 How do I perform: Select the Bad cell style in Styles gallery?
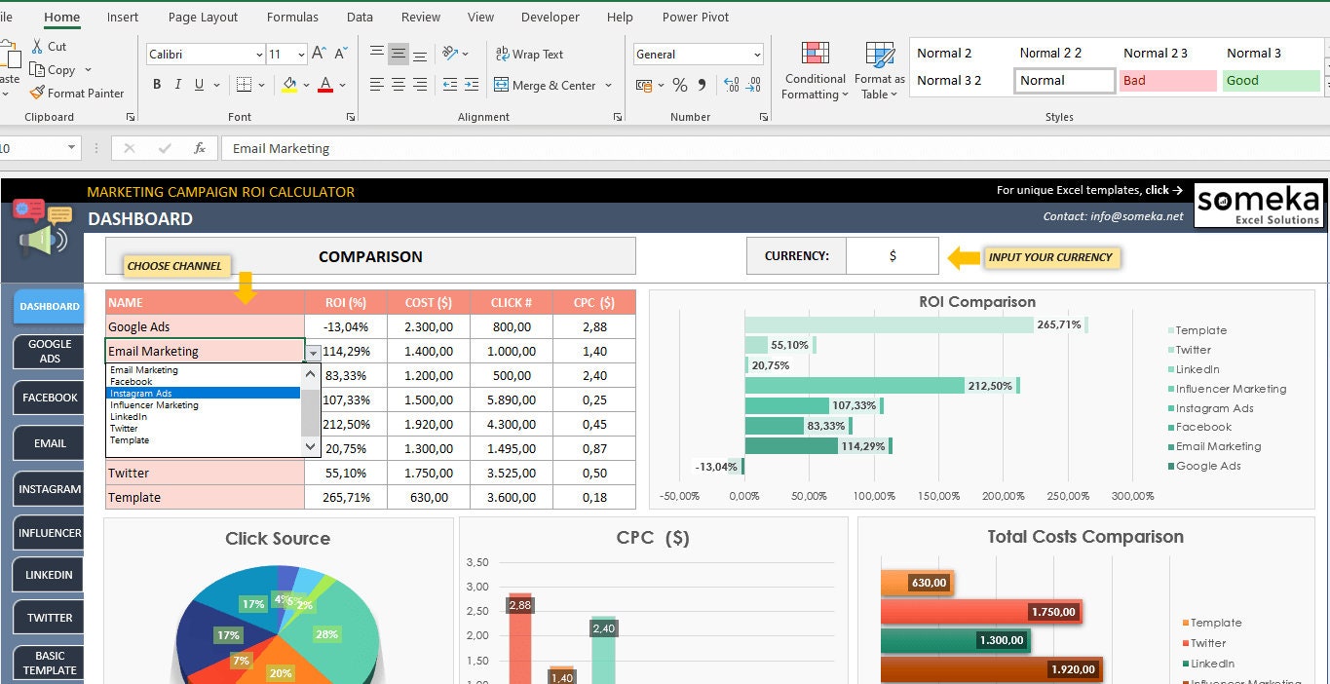(1166, 81)
